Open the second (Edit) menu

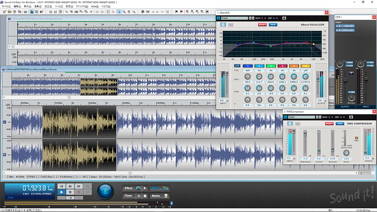point(17,6)
